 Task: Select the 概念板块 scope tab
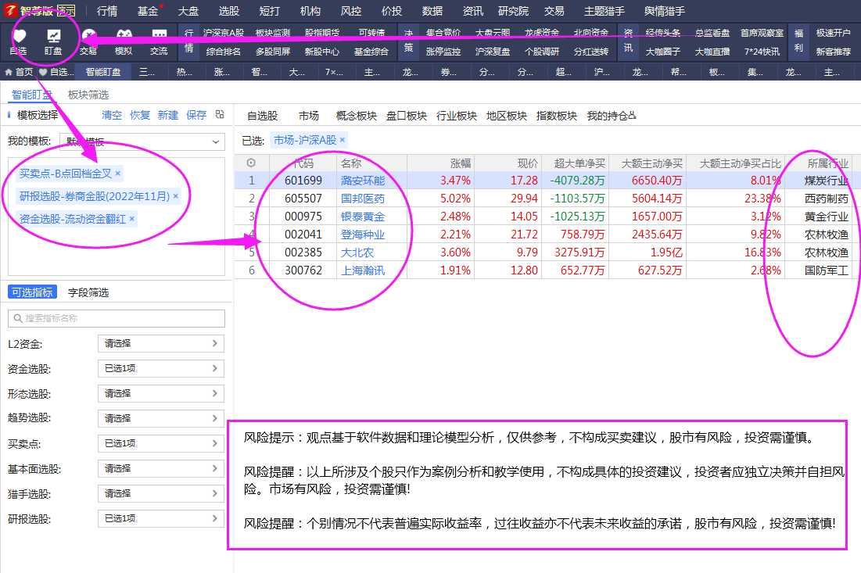357,116
